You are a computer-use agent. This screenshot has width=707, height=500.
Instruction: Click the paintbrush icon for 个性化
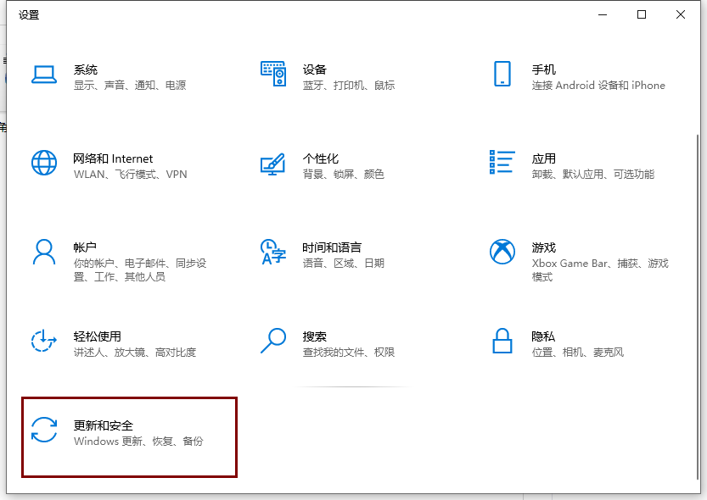273,164
